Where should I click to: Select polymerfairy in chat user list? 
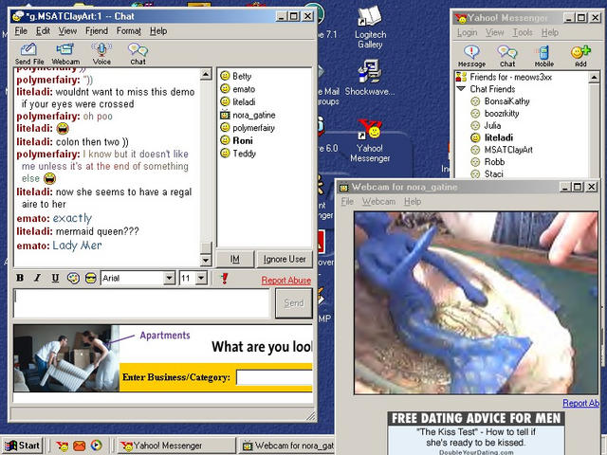point(248,128)
